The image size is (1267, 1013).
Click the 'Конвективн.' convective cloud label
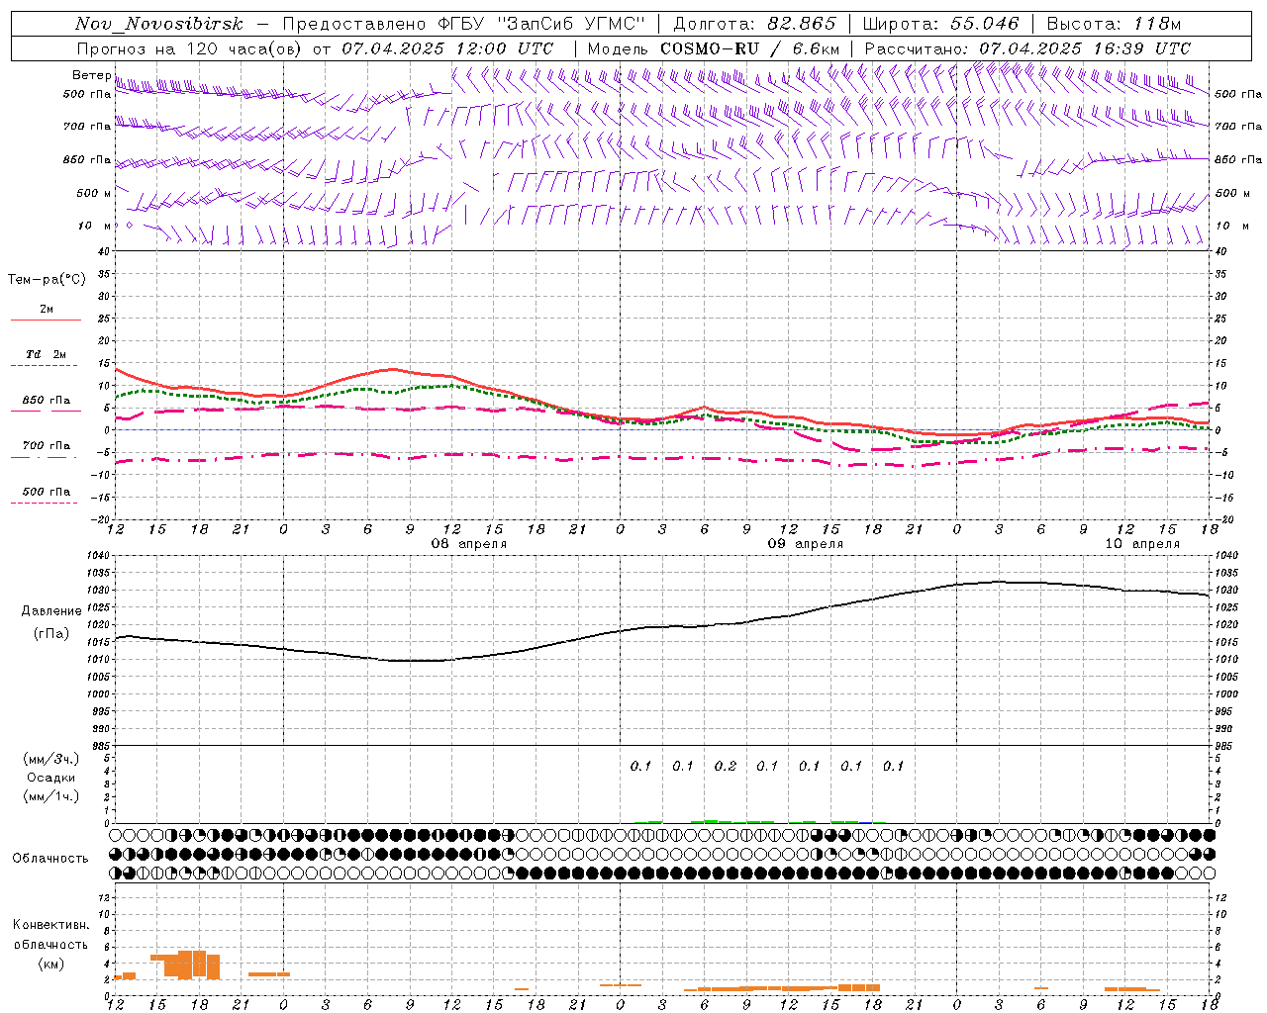click(51, 925)
